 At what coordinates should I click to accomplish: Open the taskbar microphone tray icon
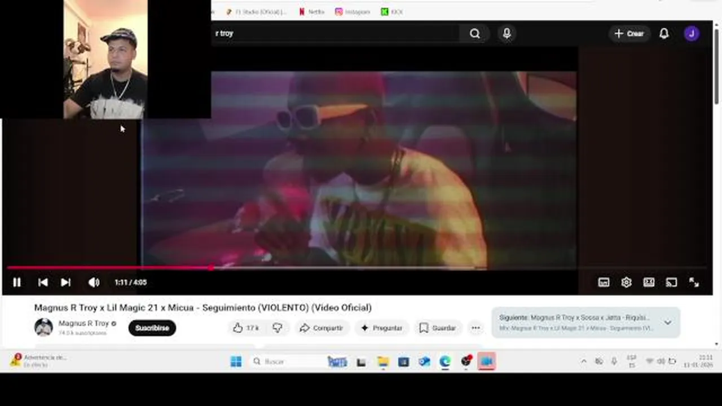coord(614,361)
